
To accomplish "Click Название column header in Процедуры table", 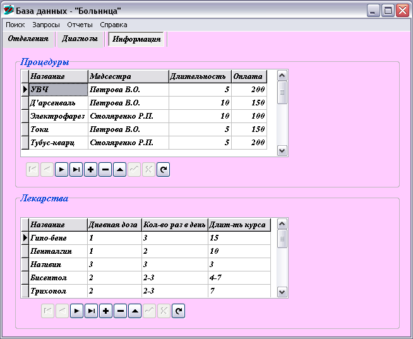I will click(x=58, y=76).
